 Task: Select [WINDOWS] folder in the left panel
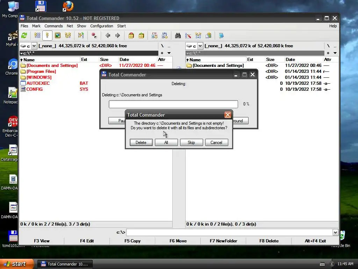(39, 77)
